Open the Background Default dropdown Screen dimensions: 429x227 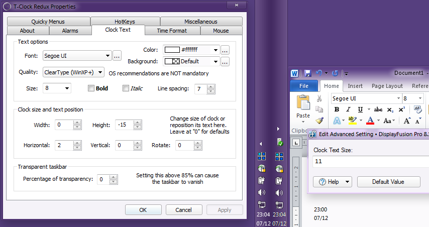click(191, 61)
